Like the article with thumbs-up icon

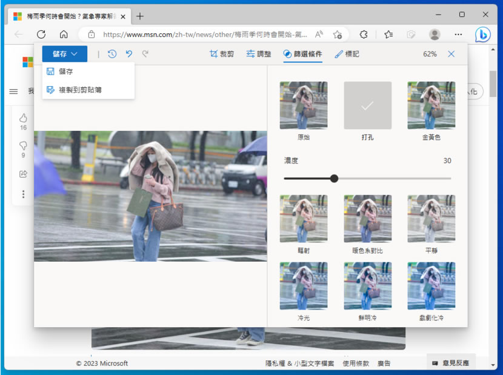[24, 118]
